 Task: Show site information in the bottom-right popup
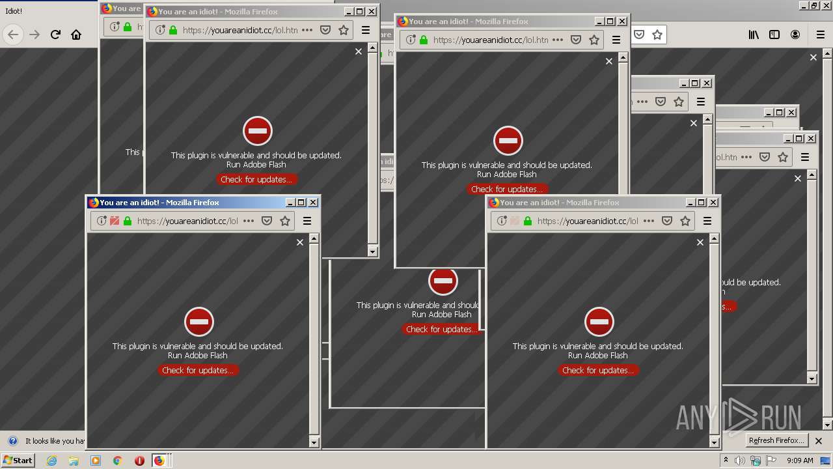pos(502,221)
